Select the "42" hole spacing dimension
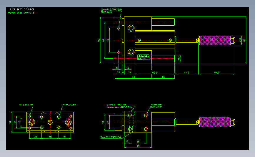This screenshot has width=255, height=157. pyautogui.click(x=108, y=40)
